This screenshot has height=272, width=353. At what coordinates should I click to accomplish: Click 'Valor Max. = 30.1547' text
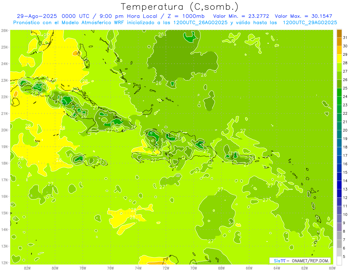(304, 16)
